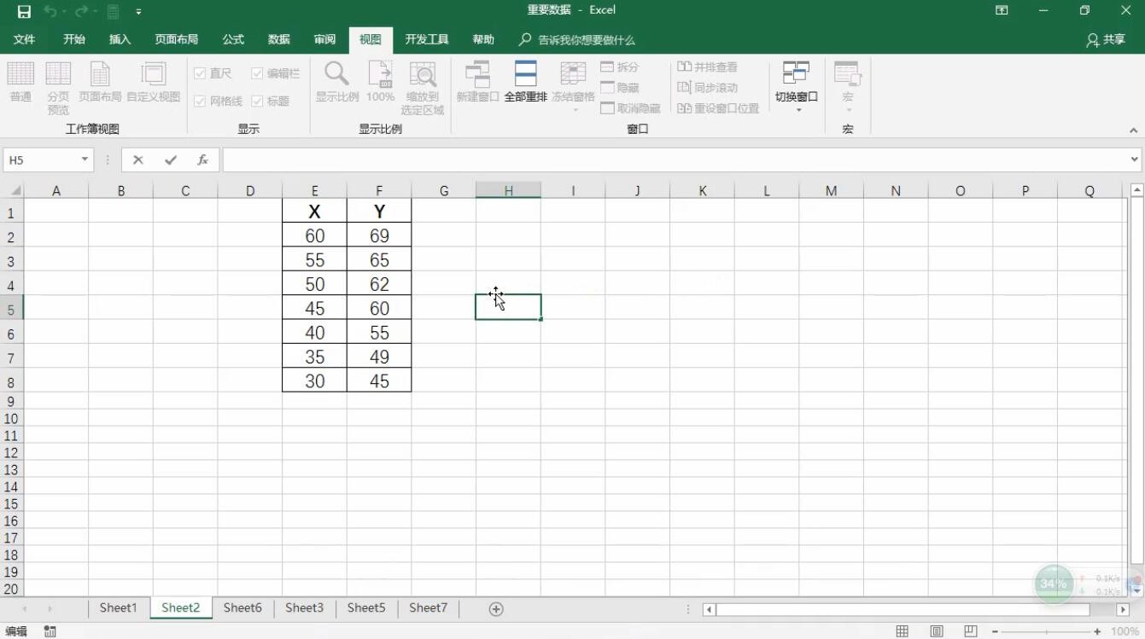The image size is (1145, 639).
Task: Switch to the Sheet6 tab
Action: click(x=242, y=608)
